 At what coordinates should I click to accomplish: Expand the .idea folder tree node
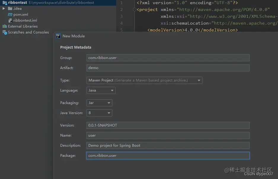(x=4, y=9)
